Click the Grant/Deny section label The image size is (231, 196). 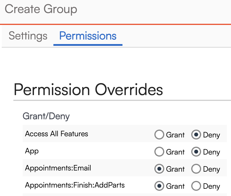point(46,117)
